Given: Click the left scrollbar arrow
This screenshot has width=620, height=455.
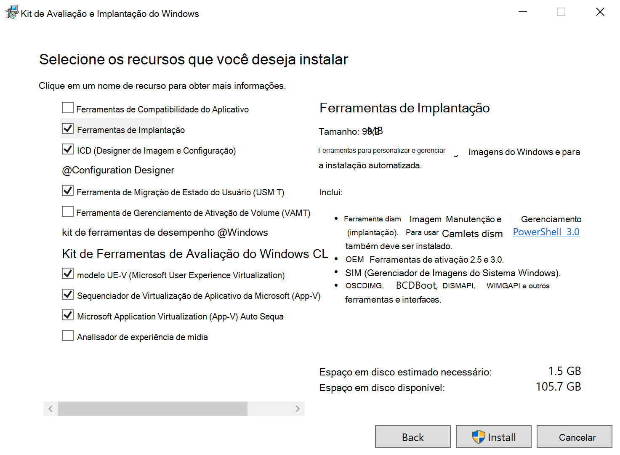Looking at the screenshot, I should 50,408.
